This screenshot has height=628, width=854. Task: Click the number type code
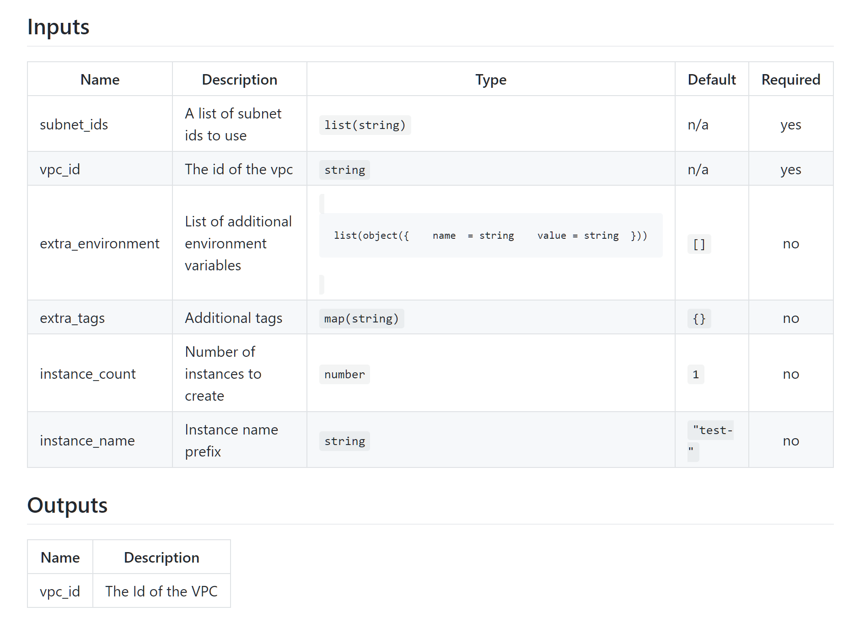(x=344, y=375)
